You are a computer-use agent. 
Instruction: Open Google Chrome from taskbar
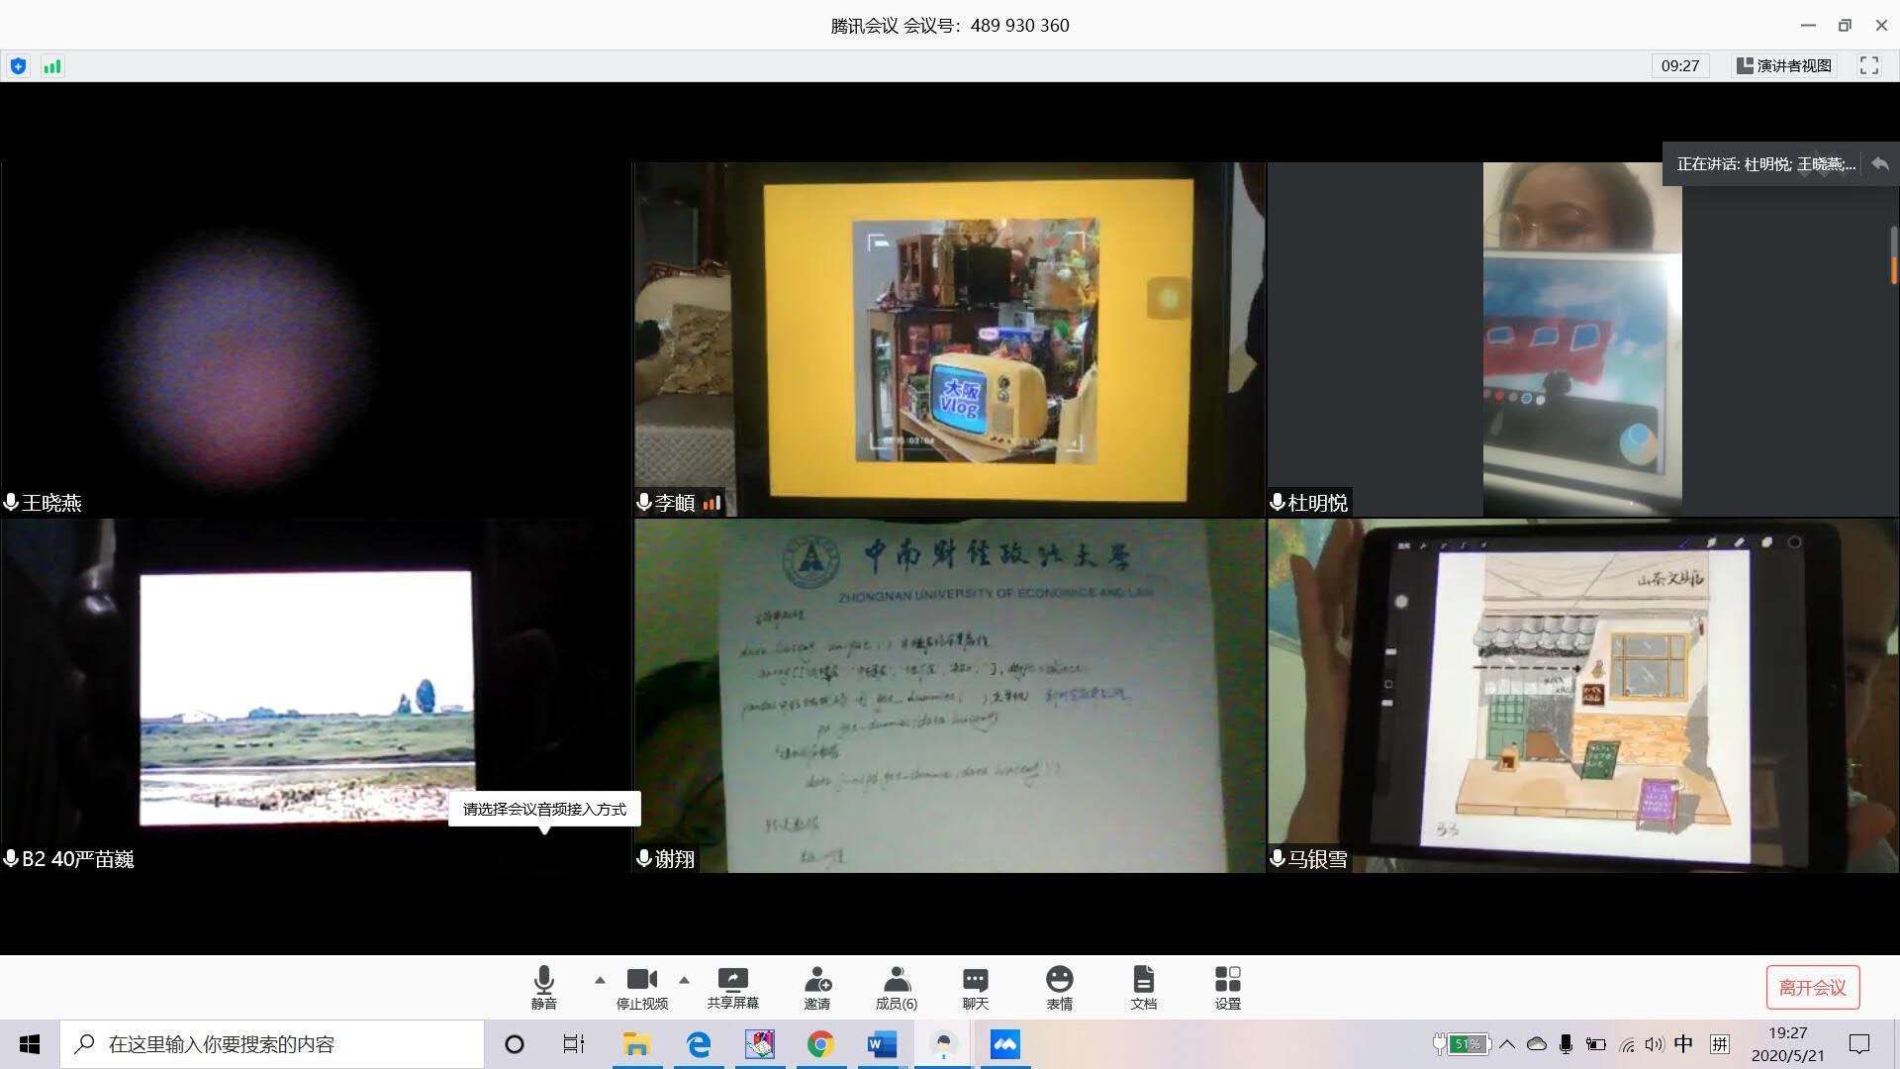click(x=820, y=1044)
